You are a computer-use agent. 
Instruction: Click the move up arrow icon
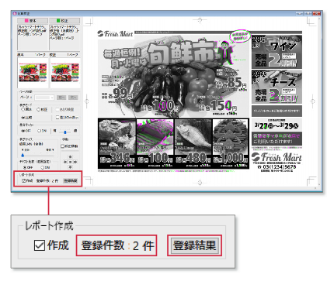click(70, 156)
